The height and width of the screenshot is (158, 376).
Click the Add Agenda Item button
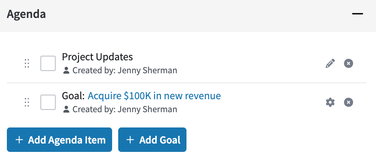point(59,140)
